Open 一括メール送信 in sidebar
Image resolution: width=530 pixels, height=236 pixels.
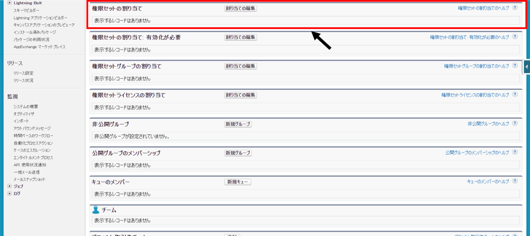[x=26, y=172]
